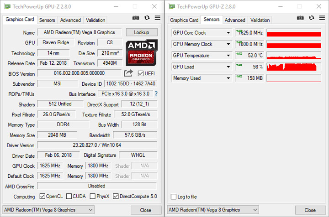Toggle the OpenCL checkbox
Viewport: 329px width, 217px height.
pyautogui.click(x=42, y=196)
